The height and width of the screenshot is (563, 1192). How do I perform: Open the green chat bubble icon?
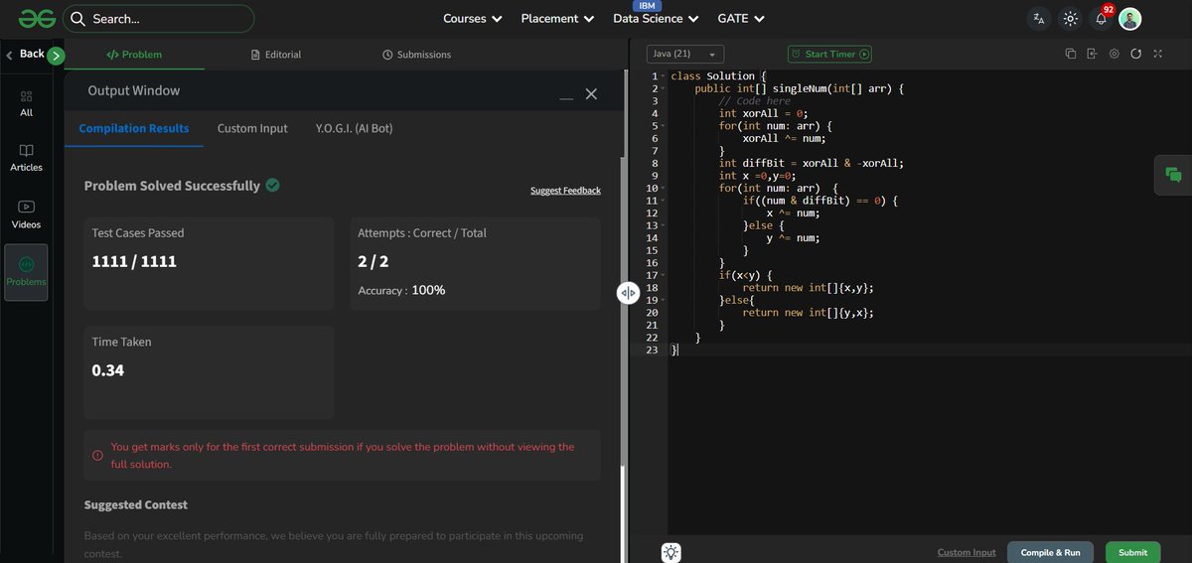click(1173, 175)
